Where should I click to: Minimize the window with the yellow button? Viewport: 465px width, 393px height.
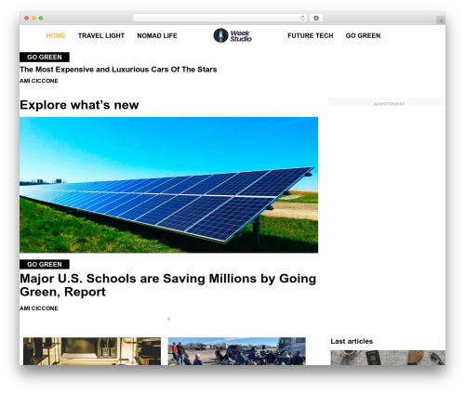pos(33,19)
